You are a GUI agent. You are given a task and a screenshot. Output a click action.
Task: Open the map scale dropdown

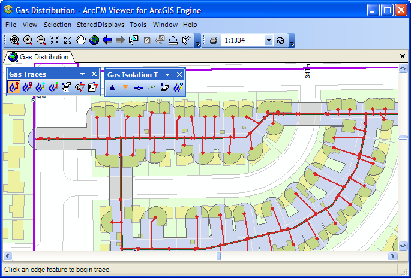[x=269, y=40]
